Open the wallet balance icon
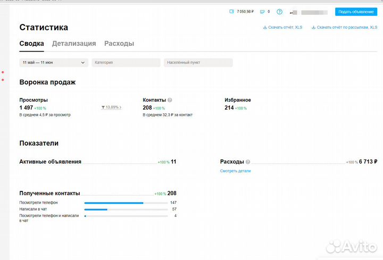Image resolution: width=383 pixels, height=260 pixels. pos(231,12)
